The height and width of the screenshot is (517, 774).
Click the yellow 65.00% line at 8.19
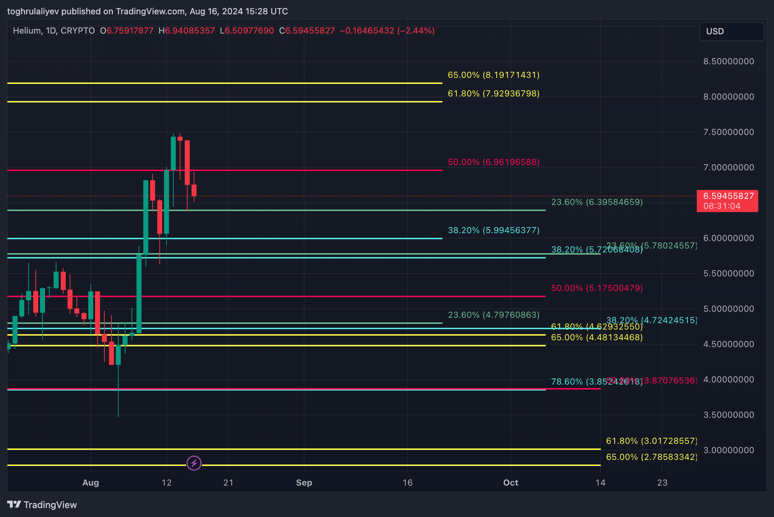tap(225, 83)
